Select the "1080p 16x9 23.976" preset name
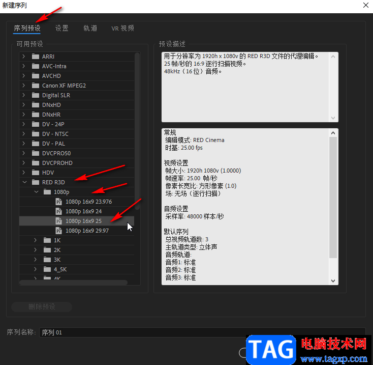 coord(89,202)
